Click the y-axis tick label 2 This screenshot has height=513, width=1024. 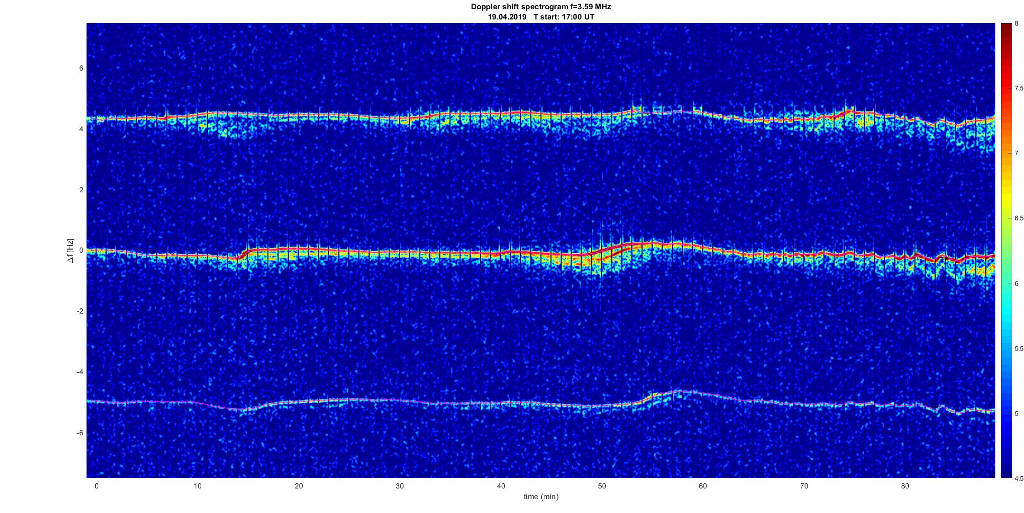pos(81,190)
